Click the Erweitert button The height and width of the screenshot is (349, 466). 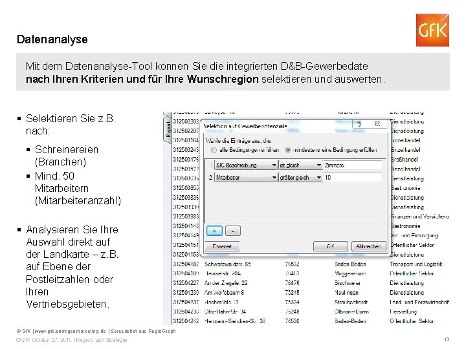coord(222,246)
